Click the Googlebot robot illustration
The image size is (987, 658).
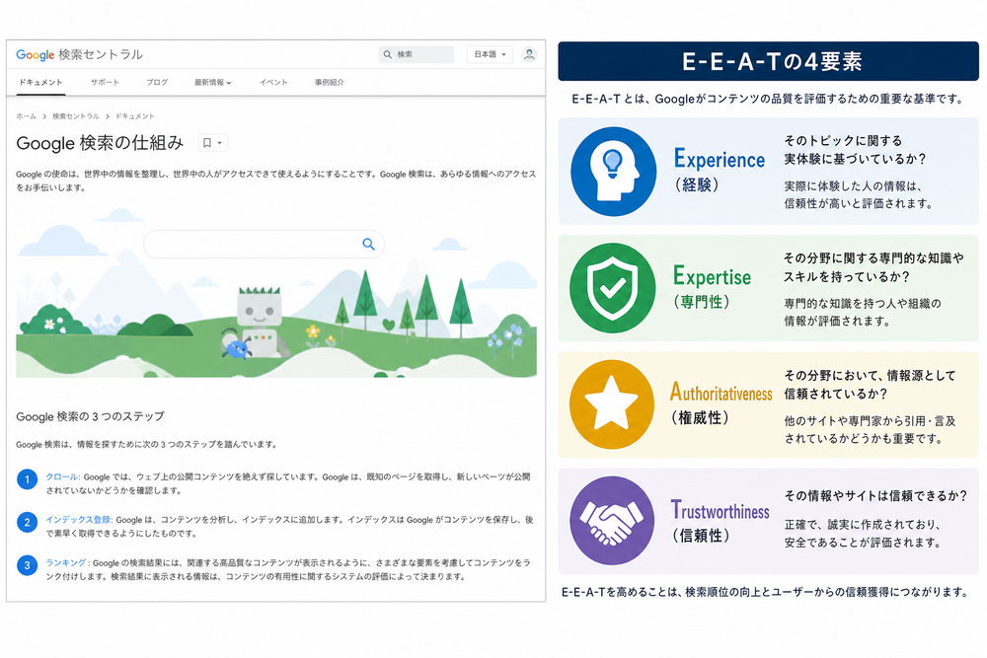coord(259,321)
